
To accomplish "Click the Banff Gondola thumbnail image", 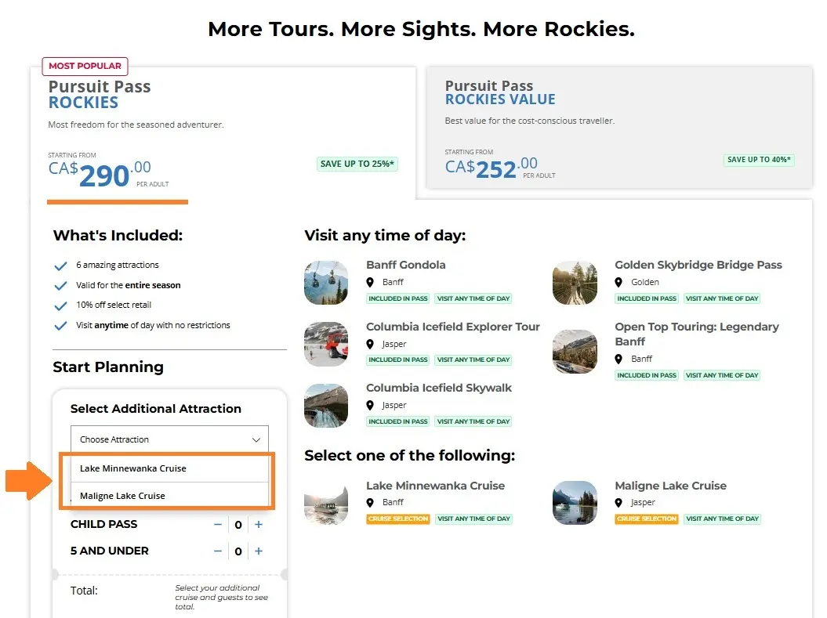I will pyautogui.click(x=326, y=283).
